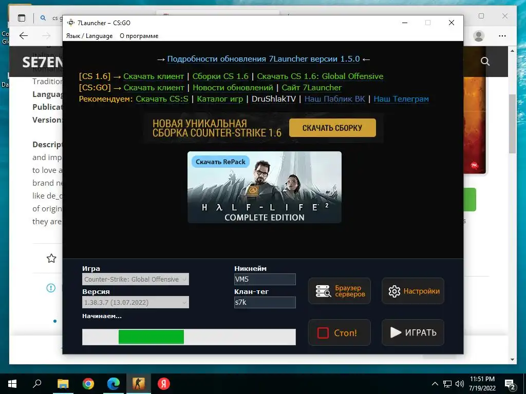The height and width of the screenshot is (394, 526).
Task: Click CS 1.6 Скачать клиент link
Action: [x=154, y=76]
